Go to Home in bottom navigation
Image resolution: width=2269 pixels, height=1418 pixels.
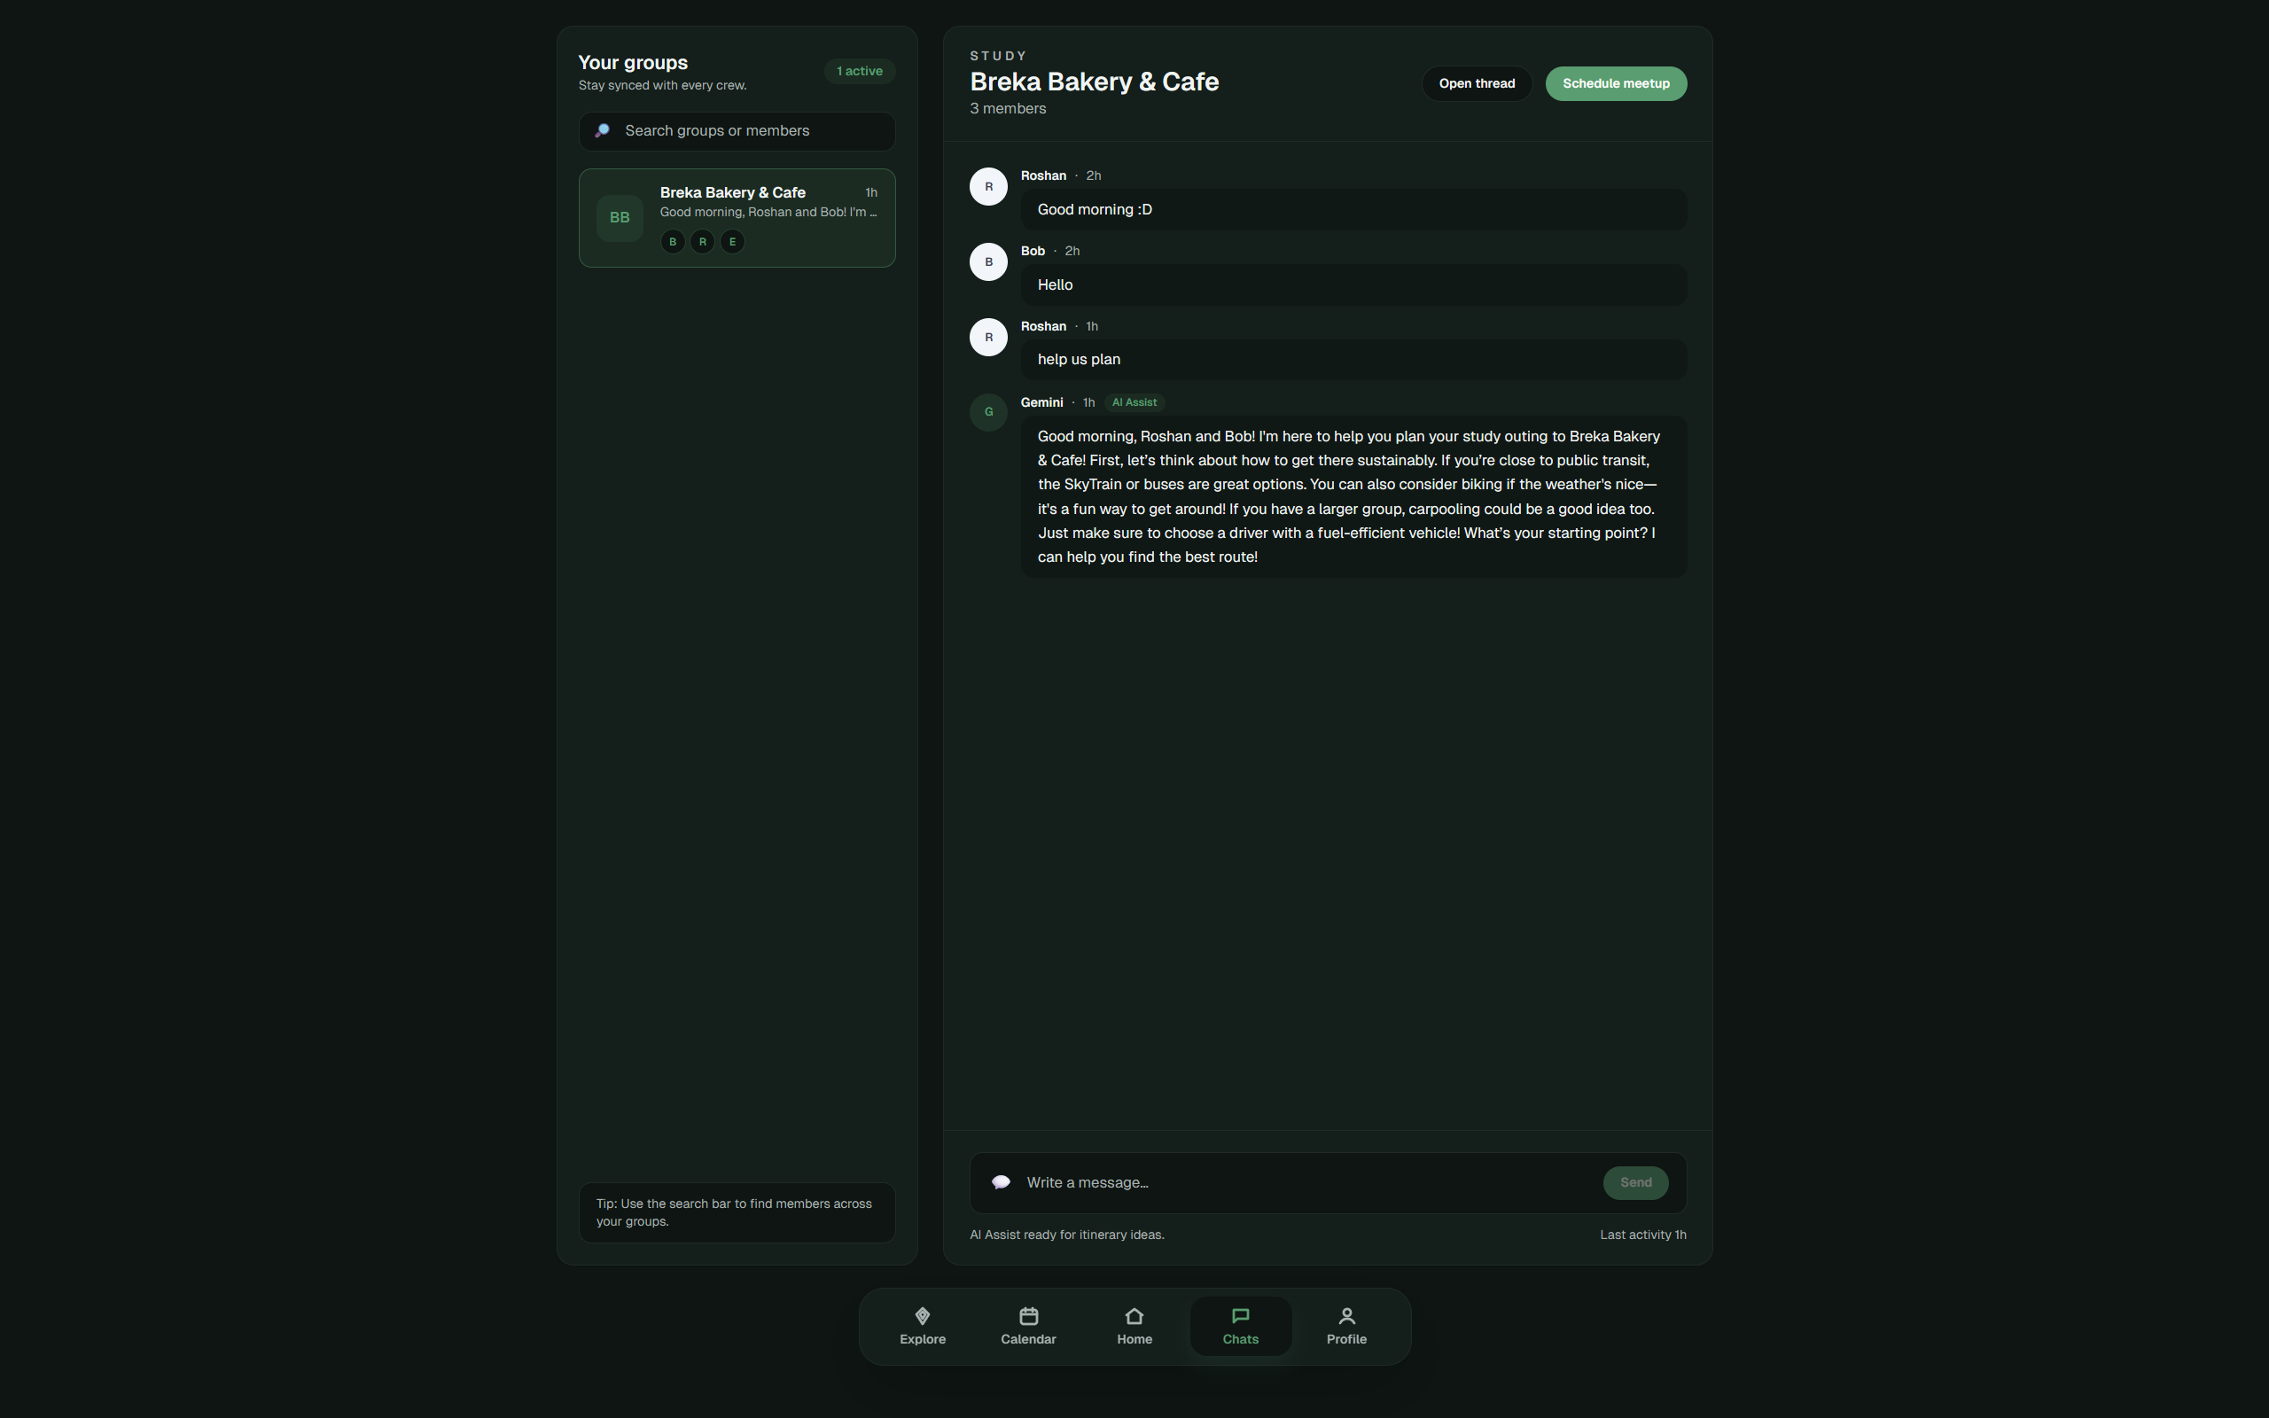pyautogui.click(x=1134, y=1325)
